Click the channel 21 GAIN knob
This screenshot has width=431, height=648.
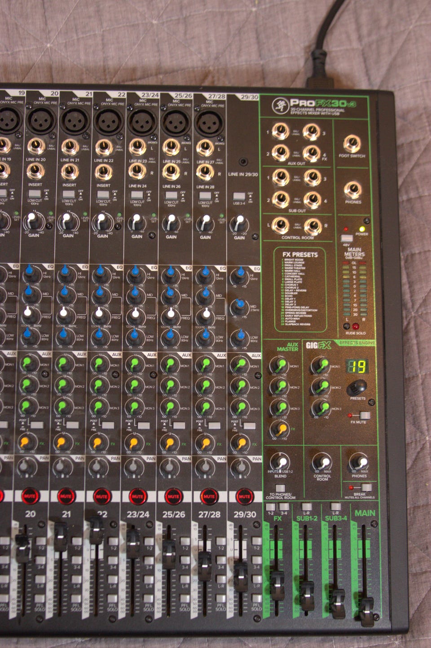[x=66, y=222]
